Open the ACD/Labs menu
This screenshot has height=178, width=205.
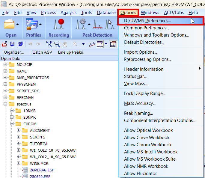(174, 13)
